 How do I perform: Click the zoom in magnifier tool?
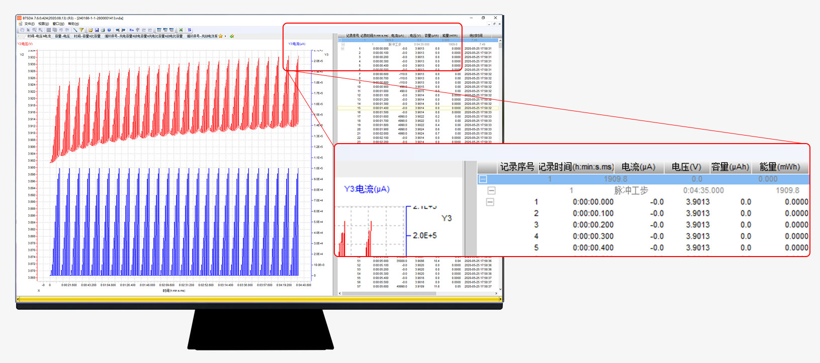35,30
